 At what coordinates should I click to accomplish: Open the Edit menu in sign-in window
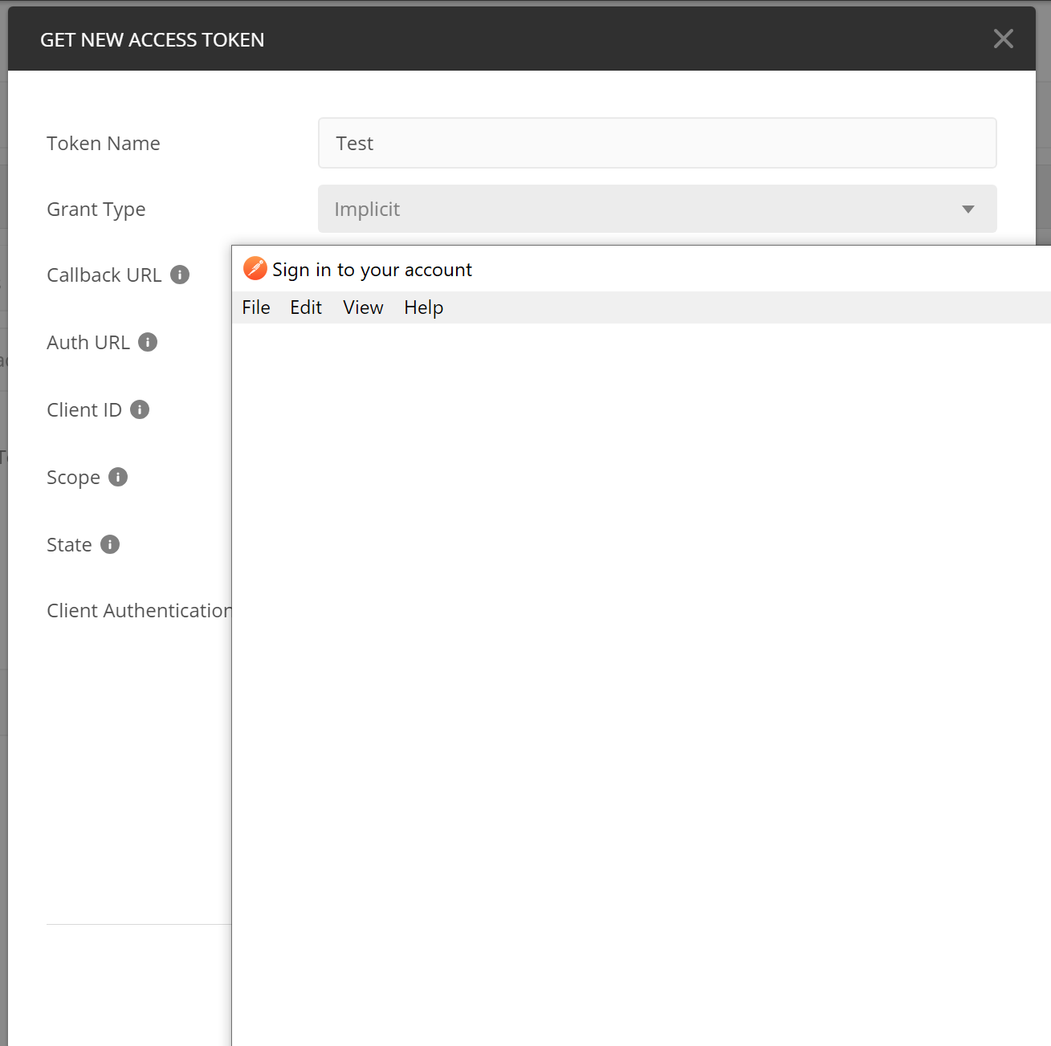point(306,307)
